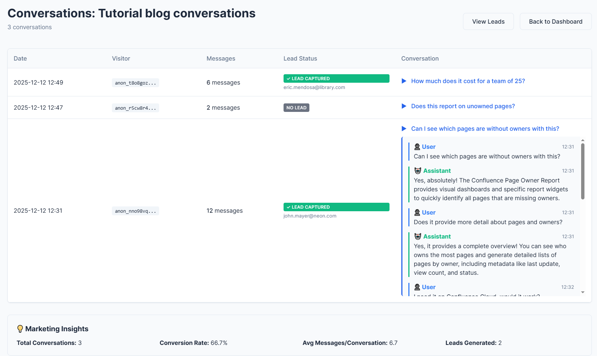The image size is (597, 356).
Task: Expand the conversation 'How much does it cost for a team of 25?'
Action: pyautogui.click(x=468, y=81)
